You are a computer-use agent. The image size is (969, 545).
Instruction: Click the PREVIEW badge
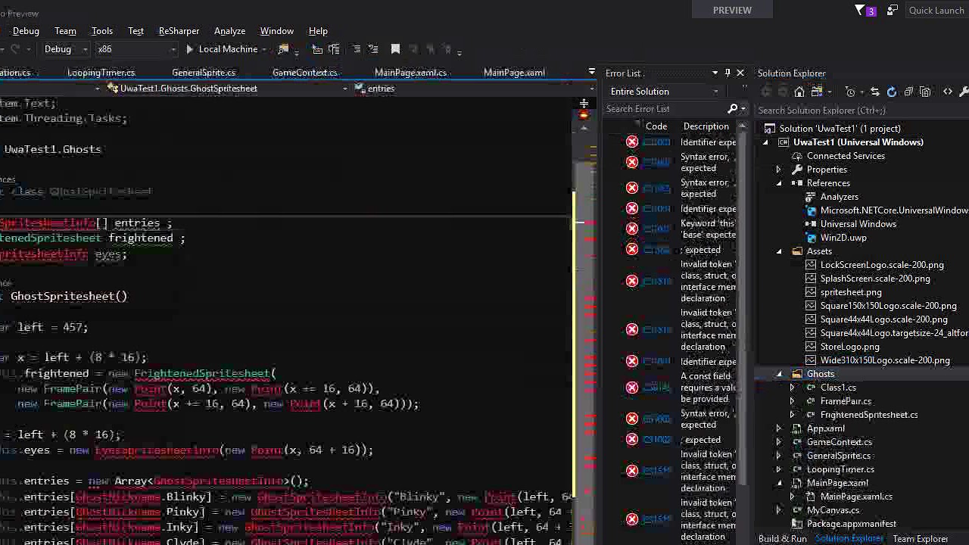coord(732,10)
